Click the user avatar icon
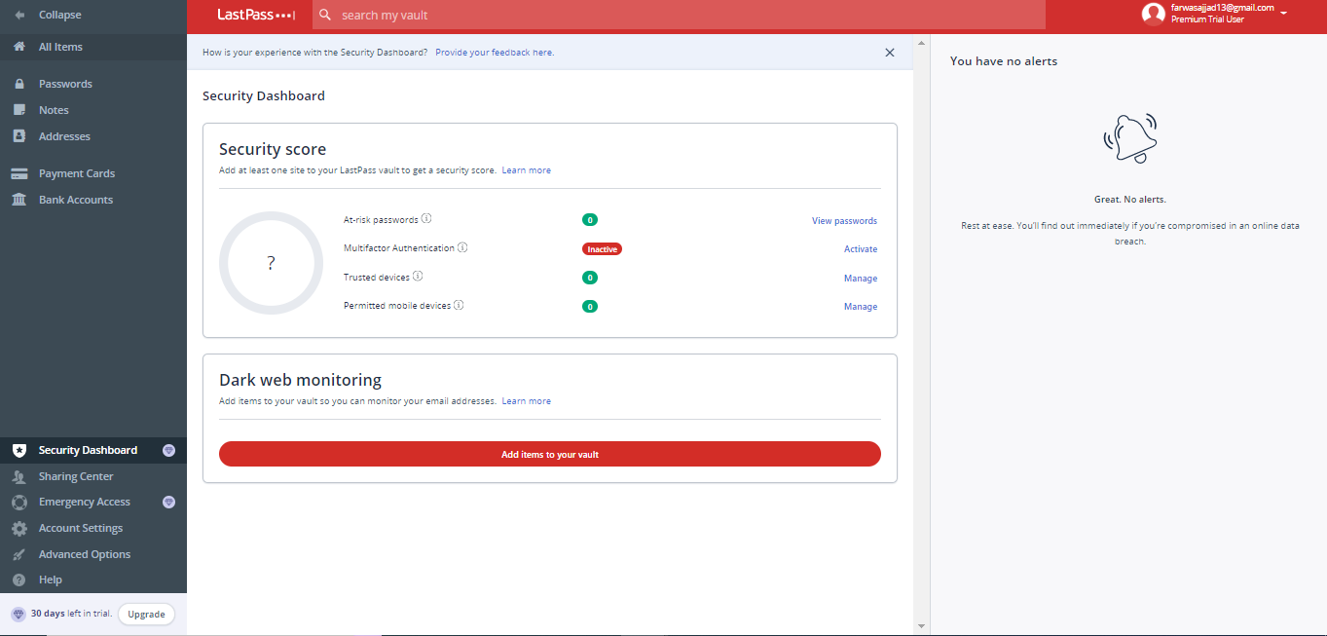The height and width of the screenshot is (636, 1327). (1154, 14)
